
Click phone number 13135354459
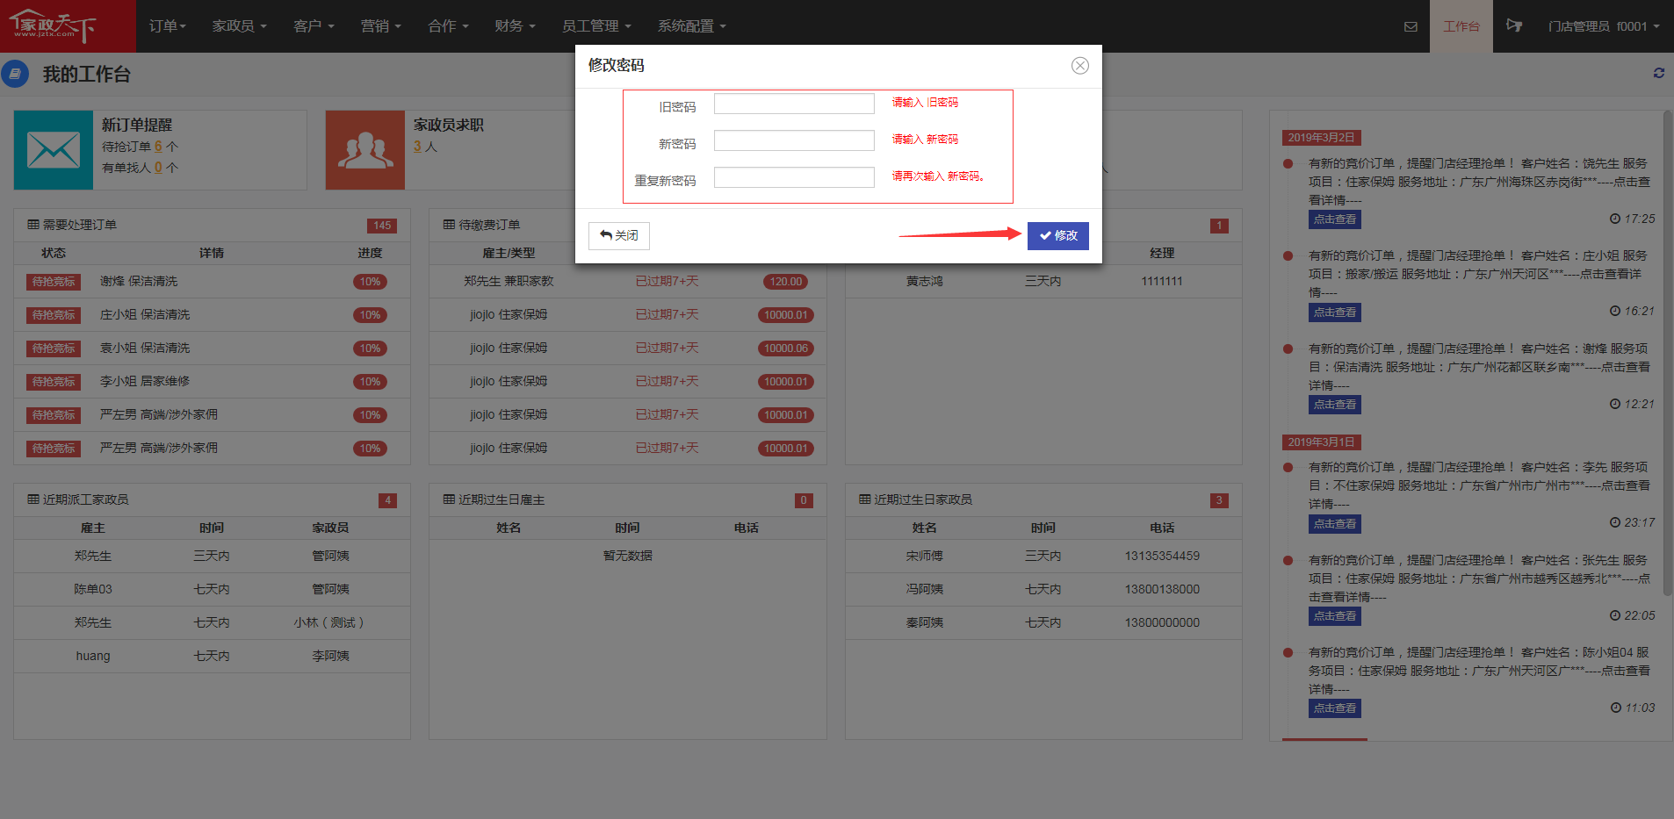click(x=1162, y=557)
